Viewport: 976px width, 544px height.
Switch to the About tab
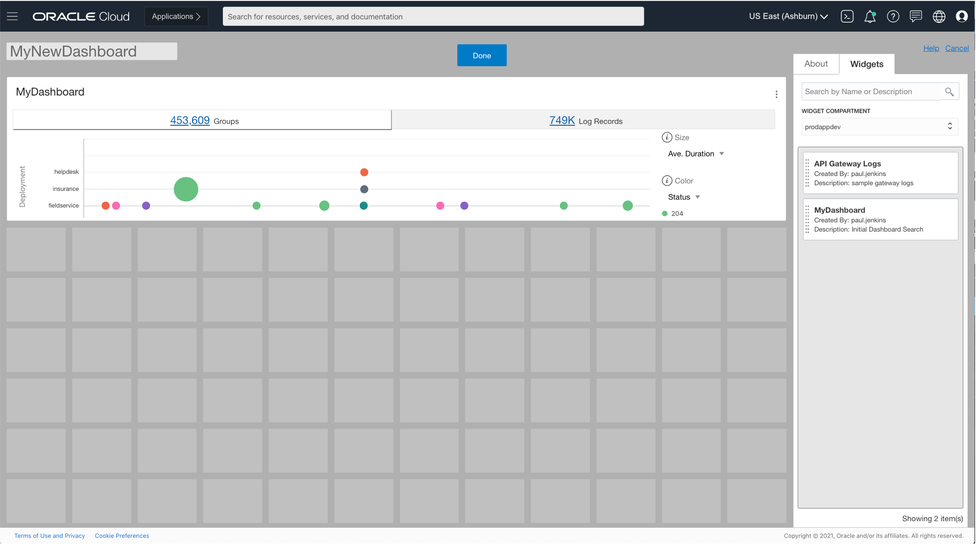coord(816,63)
